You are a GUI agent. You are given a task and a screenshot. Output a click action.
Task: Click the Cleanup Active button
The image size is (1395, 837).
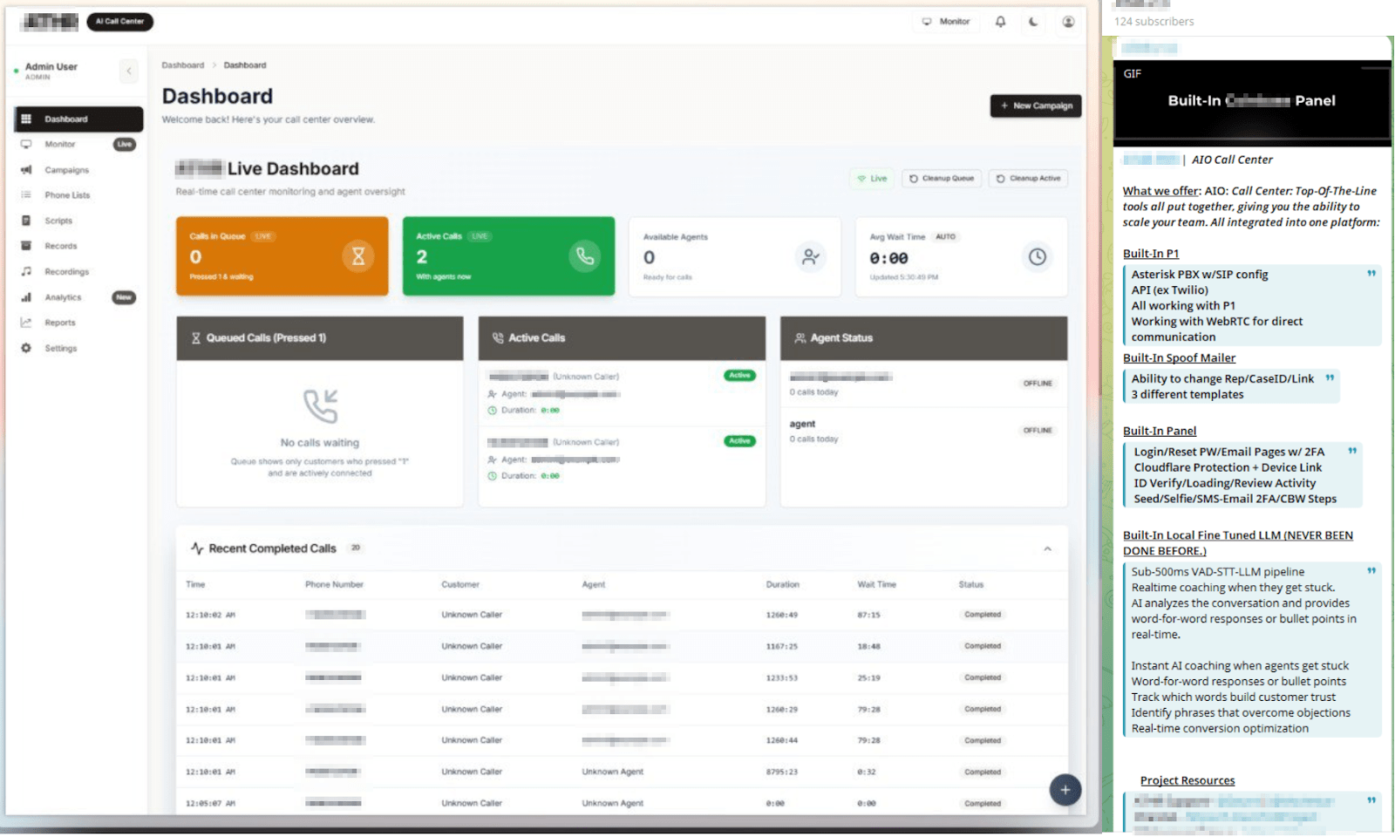pyautogui.click(x=1028, y=179)
